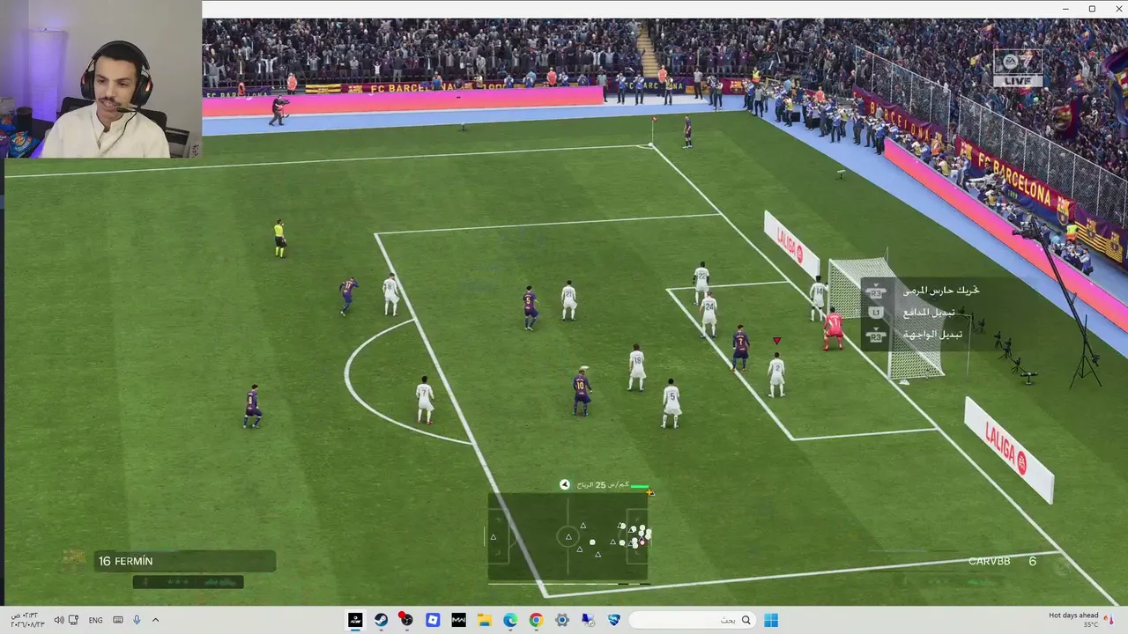Screen dimensions: 1128x634
Task: Open the volume control in system tray
Action: tap(59, 620)
